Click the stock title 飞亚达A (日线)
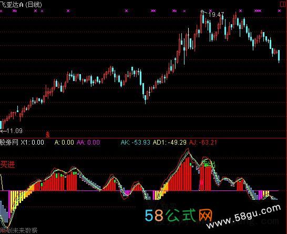Viewport: 287px width, 234px height. click(x=20, y=4)
